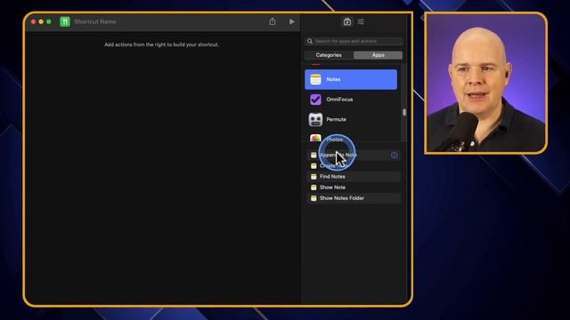Close the Shortcuts editor window

[34, 21]
